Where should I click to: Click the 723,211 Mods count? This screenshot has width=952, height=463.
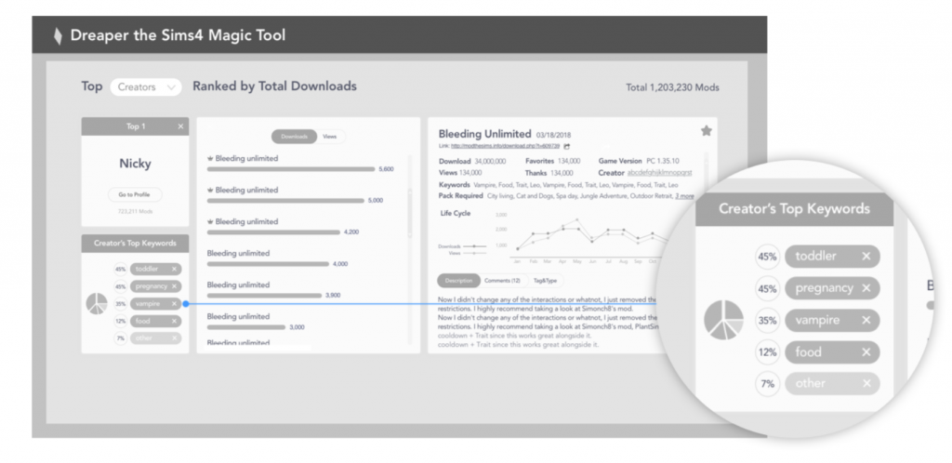[135, 212]
